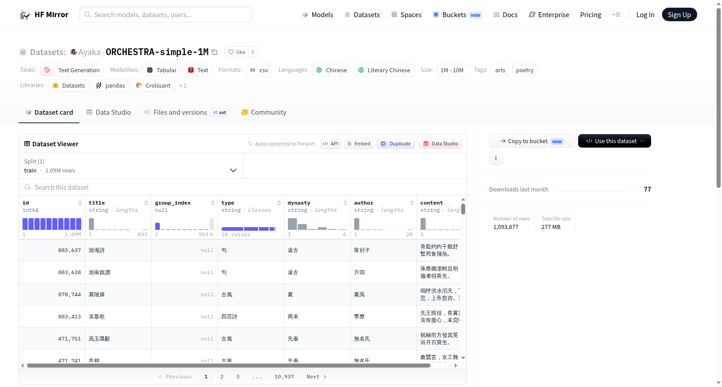Image resolution: width=722 pixels, height=387 pixels.
Task: Open the Pricing page
Action: tap(591, 15)
